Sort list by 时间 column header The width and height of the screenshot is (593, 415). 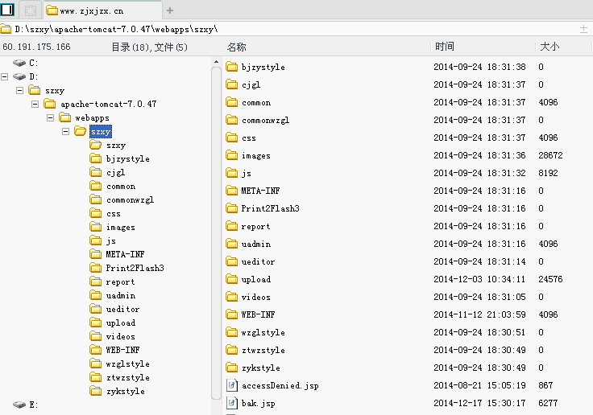[x=445, y=47]
